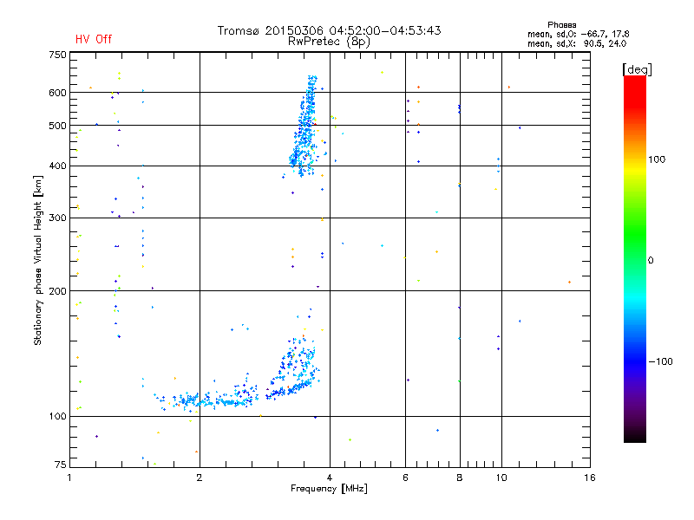Select the mean, sd,O: -66.7, 17.8 line
Image resolution: width=694 pixels, height=520 pixels.
pyautogui.click(x=578, y=34)
